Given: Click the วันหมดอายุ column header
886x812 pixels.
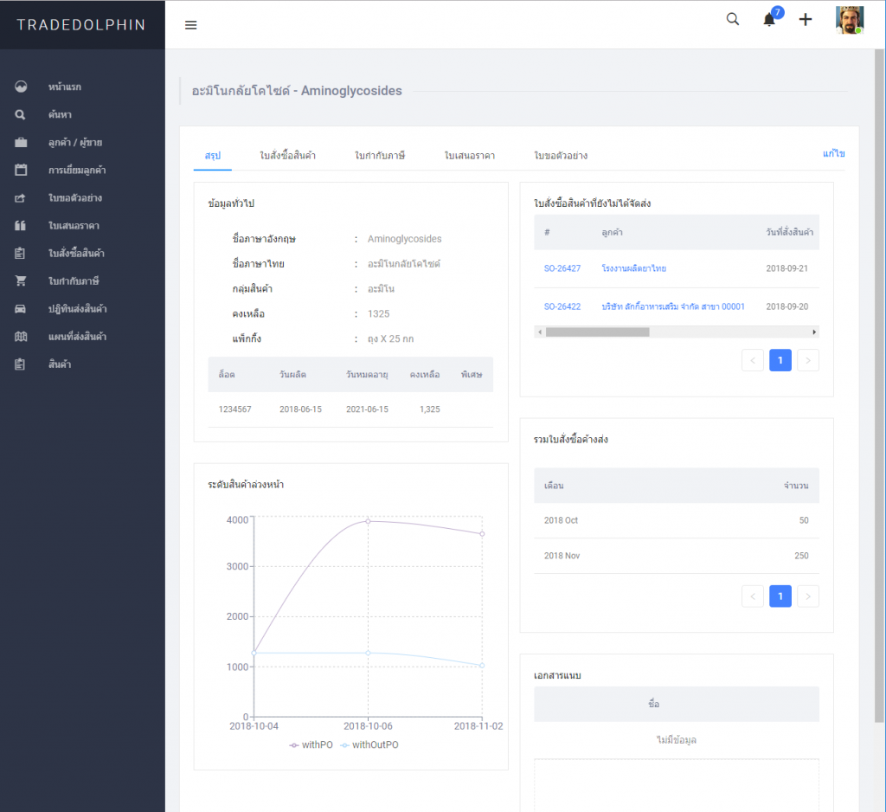Looking at the screenshot, I should tap(367, 374).
